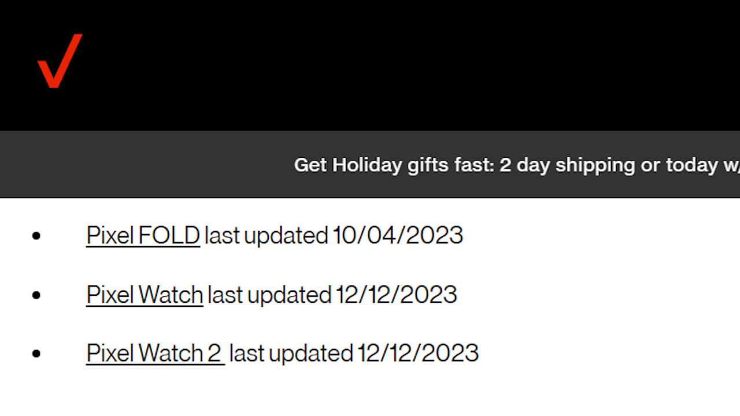Click "last updated" after the original Pixel Watch
This screenshot has width=740, height=416.
pos(269,295)
